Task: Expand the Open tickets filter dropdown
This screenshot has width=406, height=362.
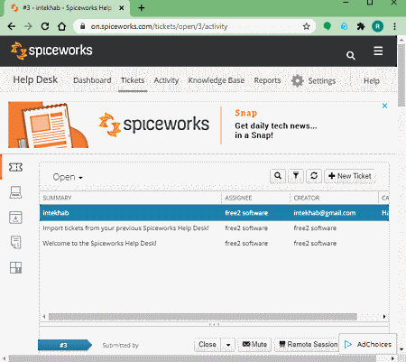Action: tap(68, 177)
